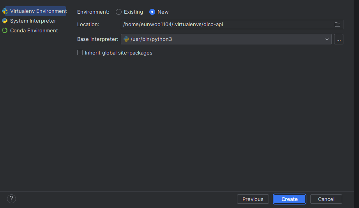Screen dimensions: 359x208
Task: Click the Virtualenv Python icon
Action: coord(5,11)
